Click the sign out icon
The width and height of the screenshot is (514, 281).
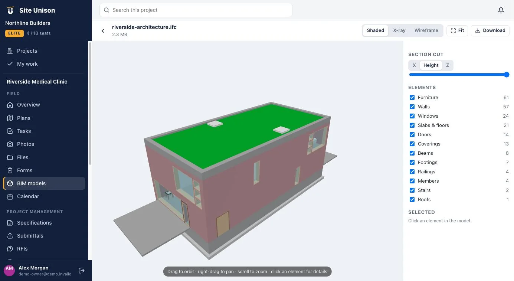(x=82, y=271)
